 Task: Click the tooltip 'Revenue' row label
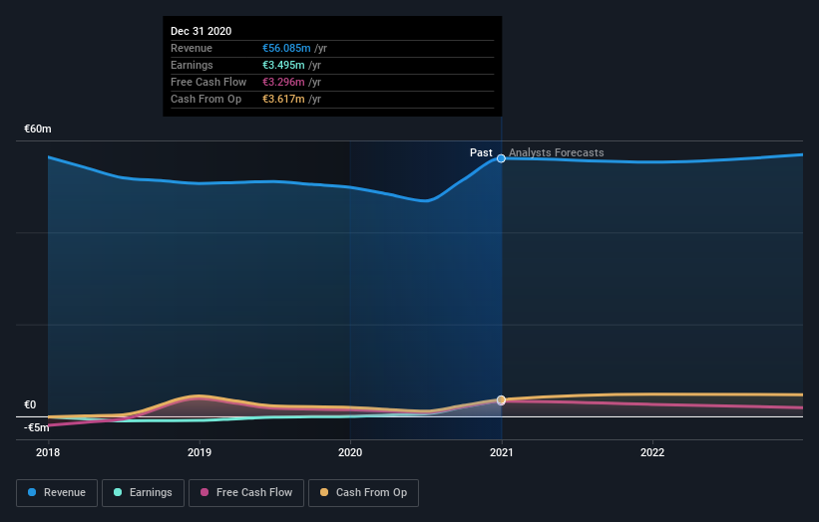click(x=192, y=48)
